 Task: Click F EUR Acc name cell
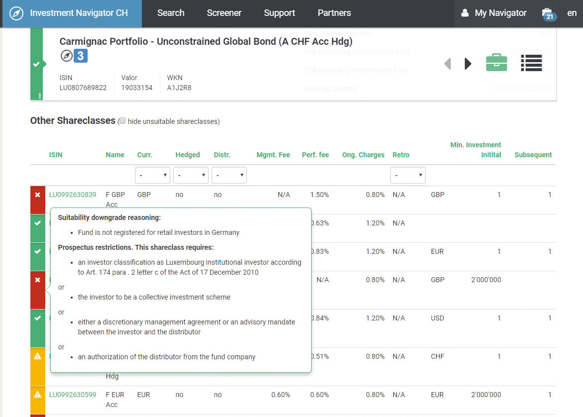click(x=116, y=400)
